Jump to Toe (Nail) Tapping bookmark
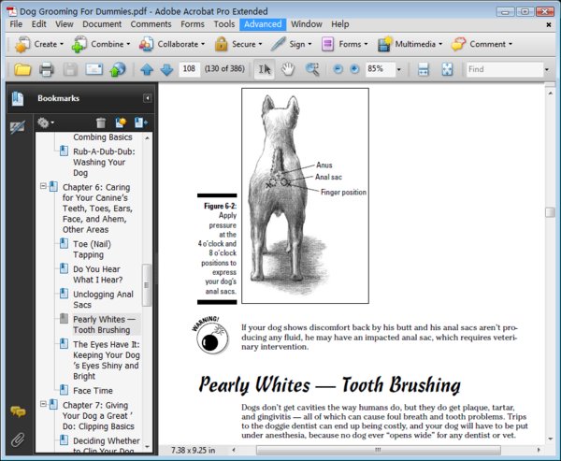 point(89,250)
